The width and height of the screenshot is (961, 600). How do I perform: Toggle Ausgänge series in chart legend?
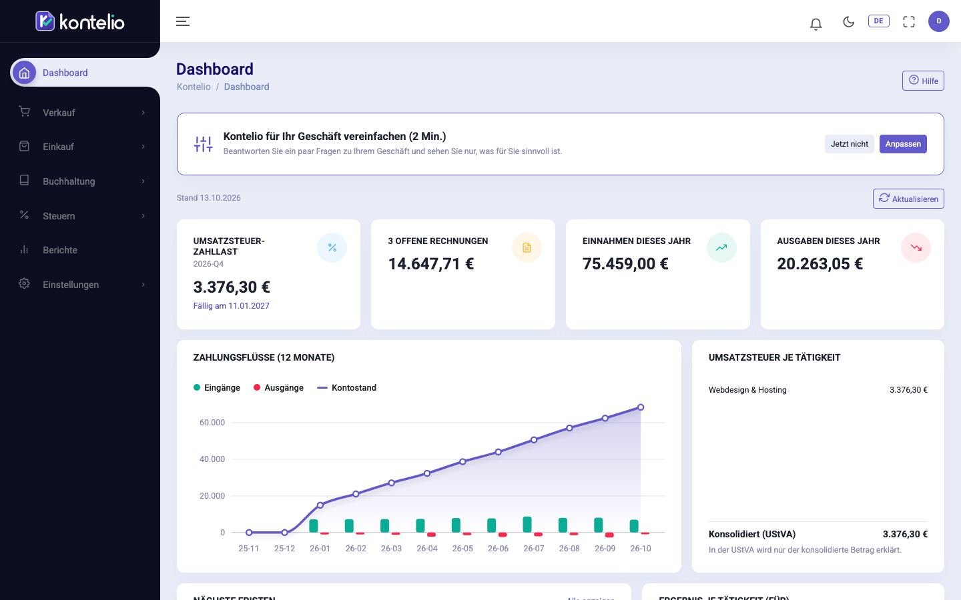[x=278, y=387]
